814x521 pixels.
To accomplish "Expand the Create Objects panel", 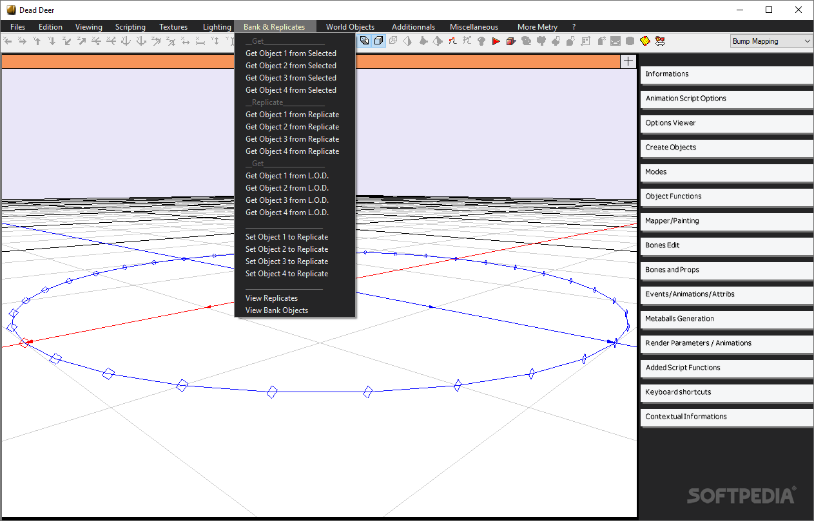I will [x=726, y=147].
